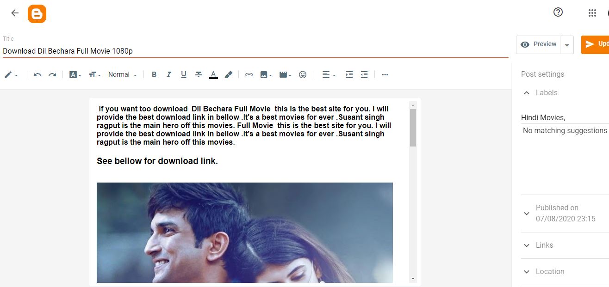
Task: Pick a text background highlight color
Action: (228, 74)
